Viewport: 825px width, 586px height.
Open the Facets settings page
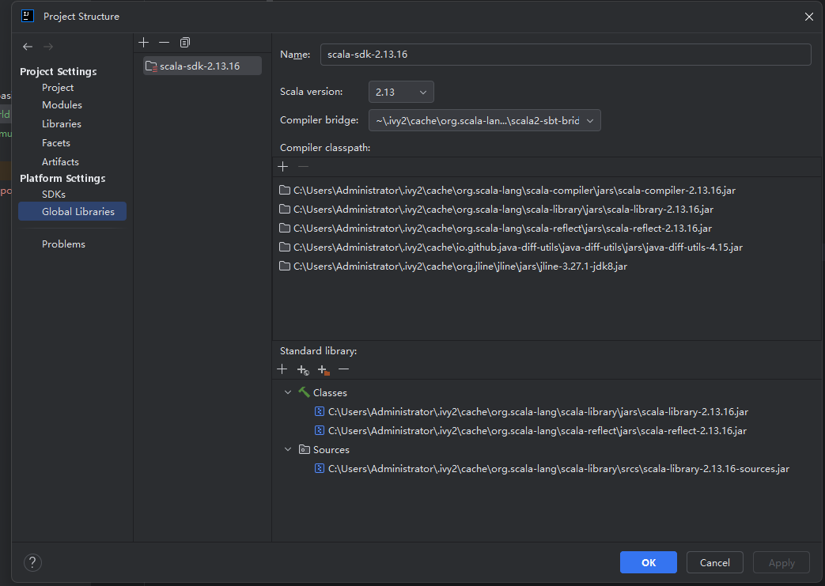(x=56, y=142)
